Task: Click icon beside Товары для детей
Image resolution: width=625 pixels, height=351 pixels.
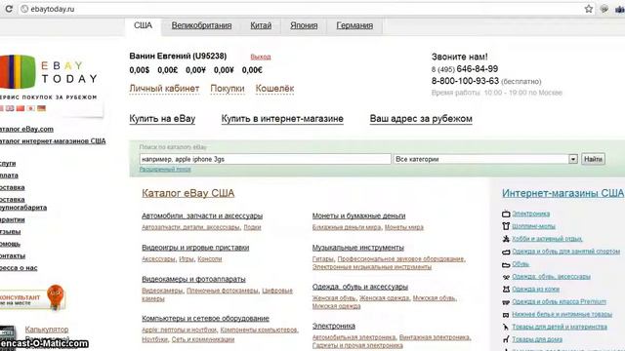Action: coord(506,327)
